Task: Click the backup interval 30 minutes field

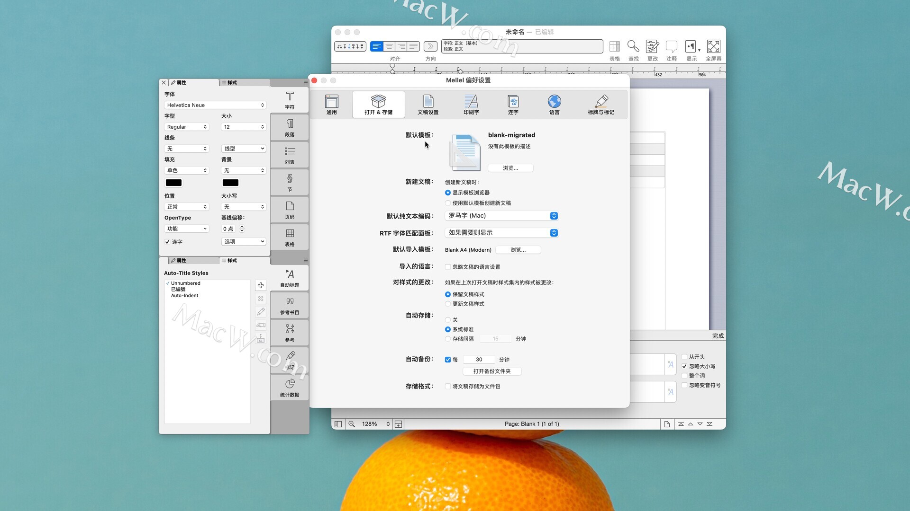Action: point(479,360)
